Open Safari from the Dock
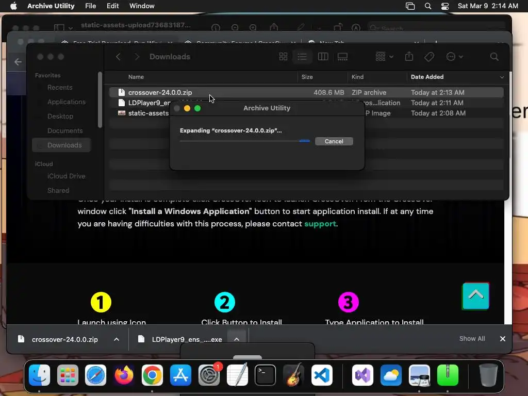Screen dimensions: 528x396 coord(95,375)
